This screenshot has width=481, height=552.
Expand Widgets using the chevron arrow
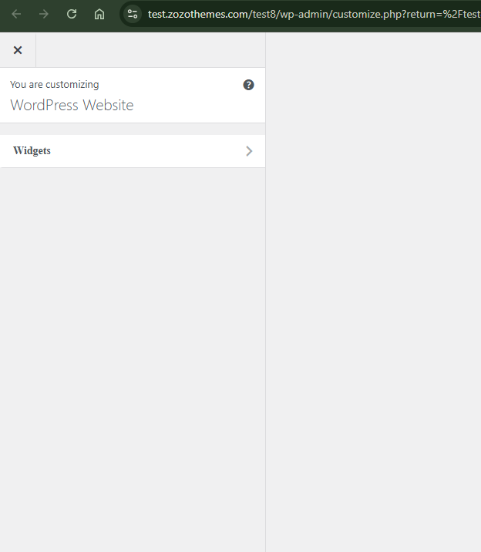pyautogui.click(x=249, y=151)
